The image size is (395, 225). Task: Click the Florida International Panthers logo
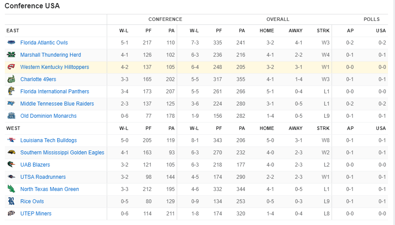click(x=11, y=91)
